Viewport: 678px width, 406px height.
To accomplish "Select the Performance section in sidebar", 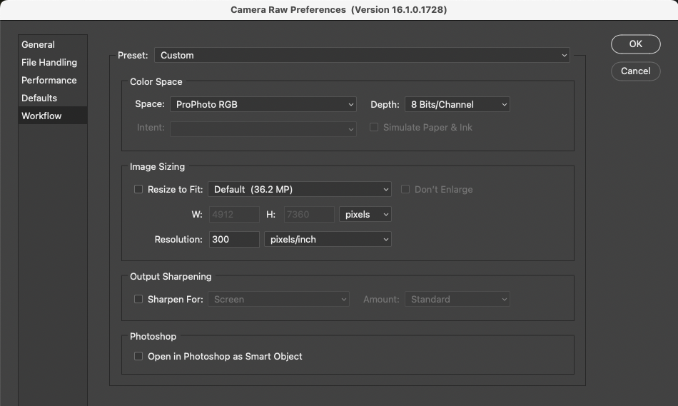I will (49, 80).
